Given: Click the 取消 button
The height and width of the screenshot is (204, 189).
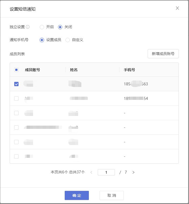Looking at the screenshot, I should point(112,195).
